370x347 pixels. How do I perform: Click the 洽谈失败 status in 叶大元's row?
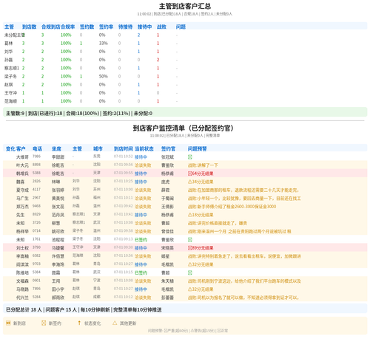coord(143,165)
